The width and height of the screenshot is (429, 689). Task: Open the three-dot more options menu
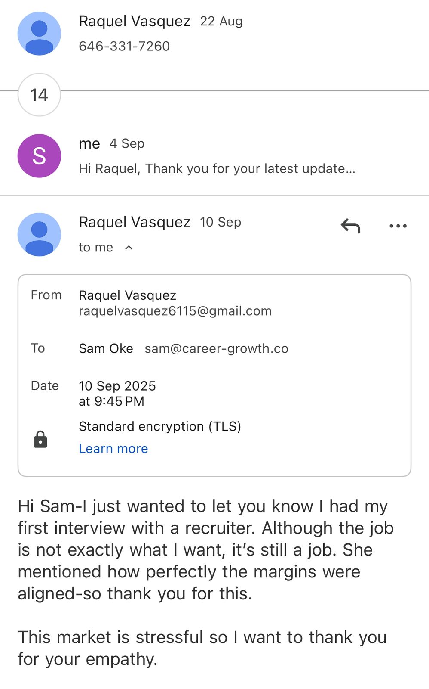tap(398, 226)
